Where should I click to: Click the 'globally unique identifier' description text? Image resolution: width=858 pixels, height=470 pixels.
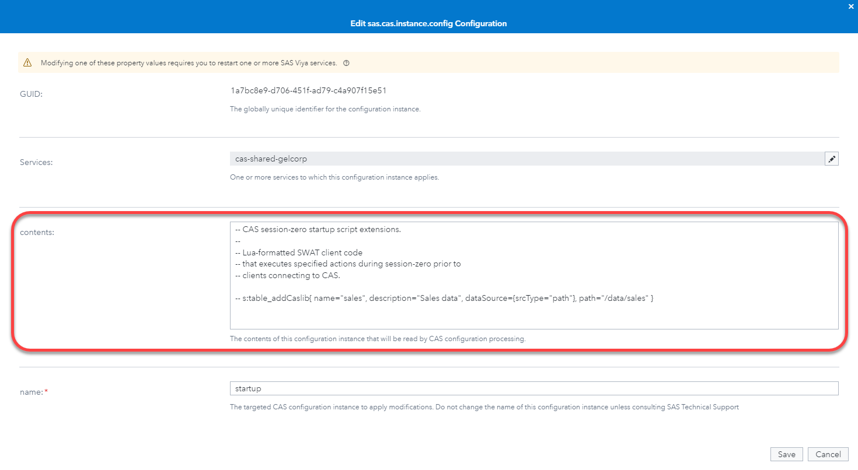(x=325, y=109)
